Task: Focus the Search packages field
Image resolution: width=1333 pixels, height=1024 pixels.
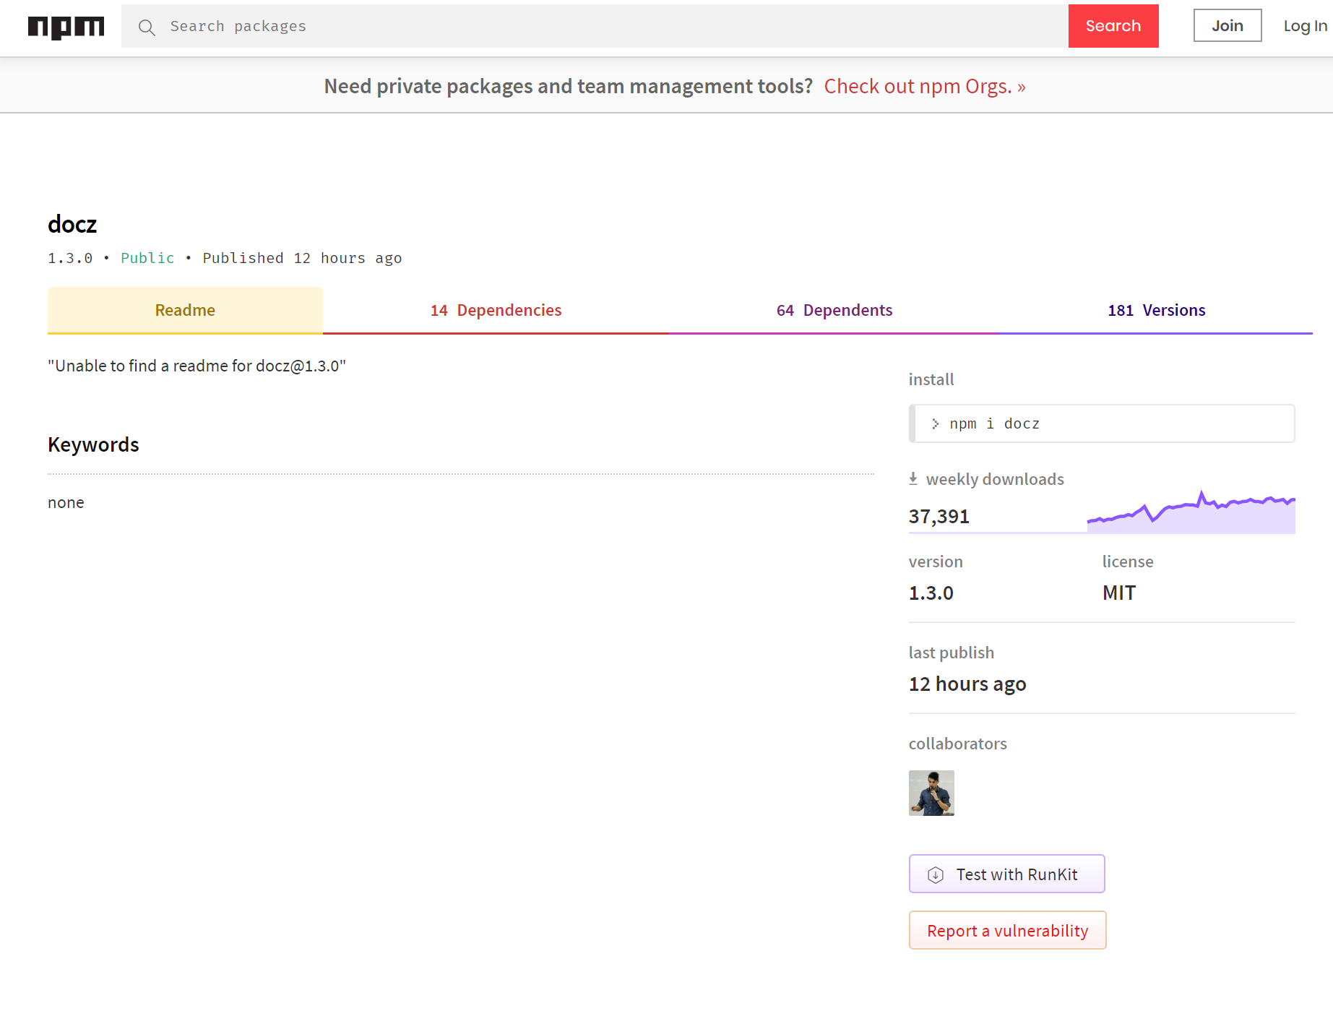Action: tap(595, 26)
